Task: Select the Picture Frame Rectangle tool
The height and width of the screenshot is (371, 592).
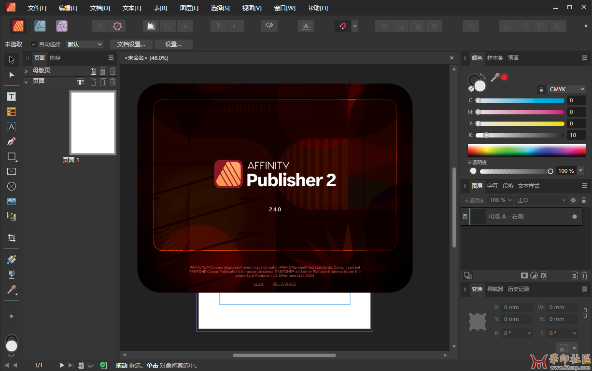Action: [12, 171]
